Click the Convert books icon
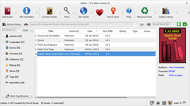190x106 pixels. [49, 11]
